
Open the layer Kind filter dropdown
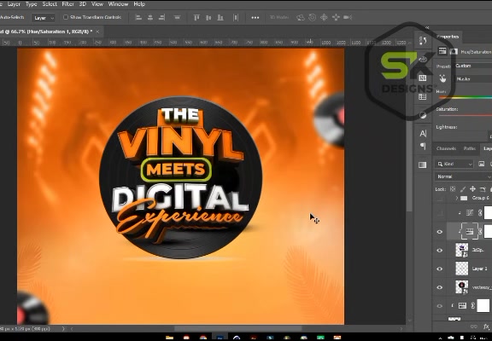coord(454,164)
